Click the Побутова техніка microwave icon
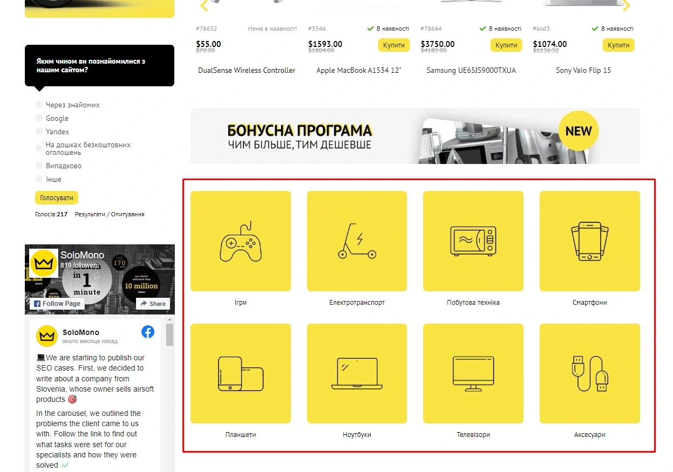The height and width of the screenshot is (472, 673). 473,241
